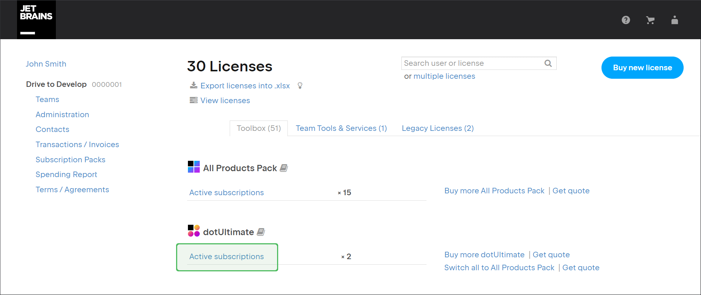
Task: Open dotUltimate Active subscriptions
Action: 226,257
